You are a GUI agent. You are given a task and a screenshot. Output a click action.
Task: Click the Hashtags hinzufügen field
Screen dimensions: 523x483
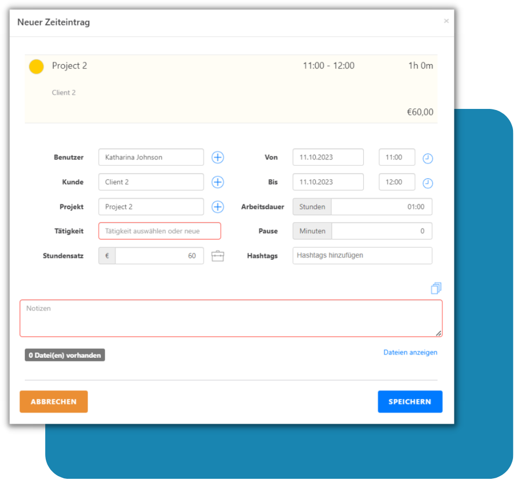coord(362,256)
